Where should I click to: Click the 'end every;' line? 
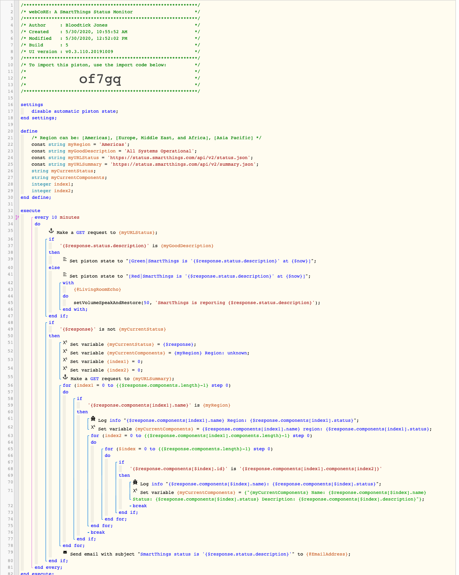coord(49,568)
